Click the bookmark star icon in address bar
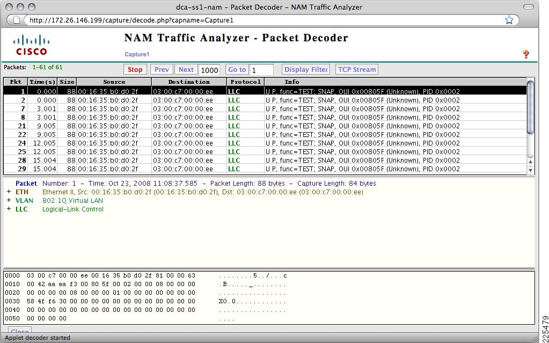Screen dimensions: 549x343 509,20
